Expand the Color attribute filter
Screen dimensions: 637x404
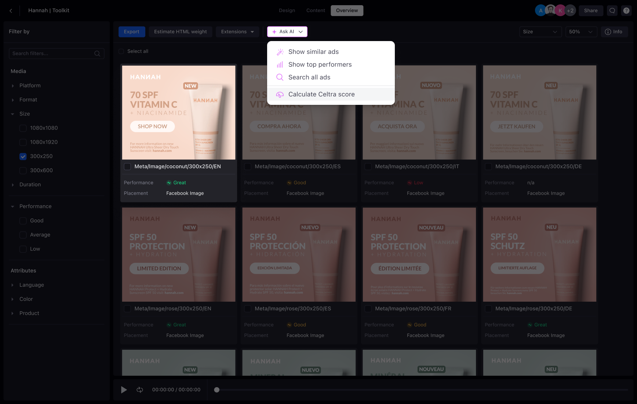(12, 299)
